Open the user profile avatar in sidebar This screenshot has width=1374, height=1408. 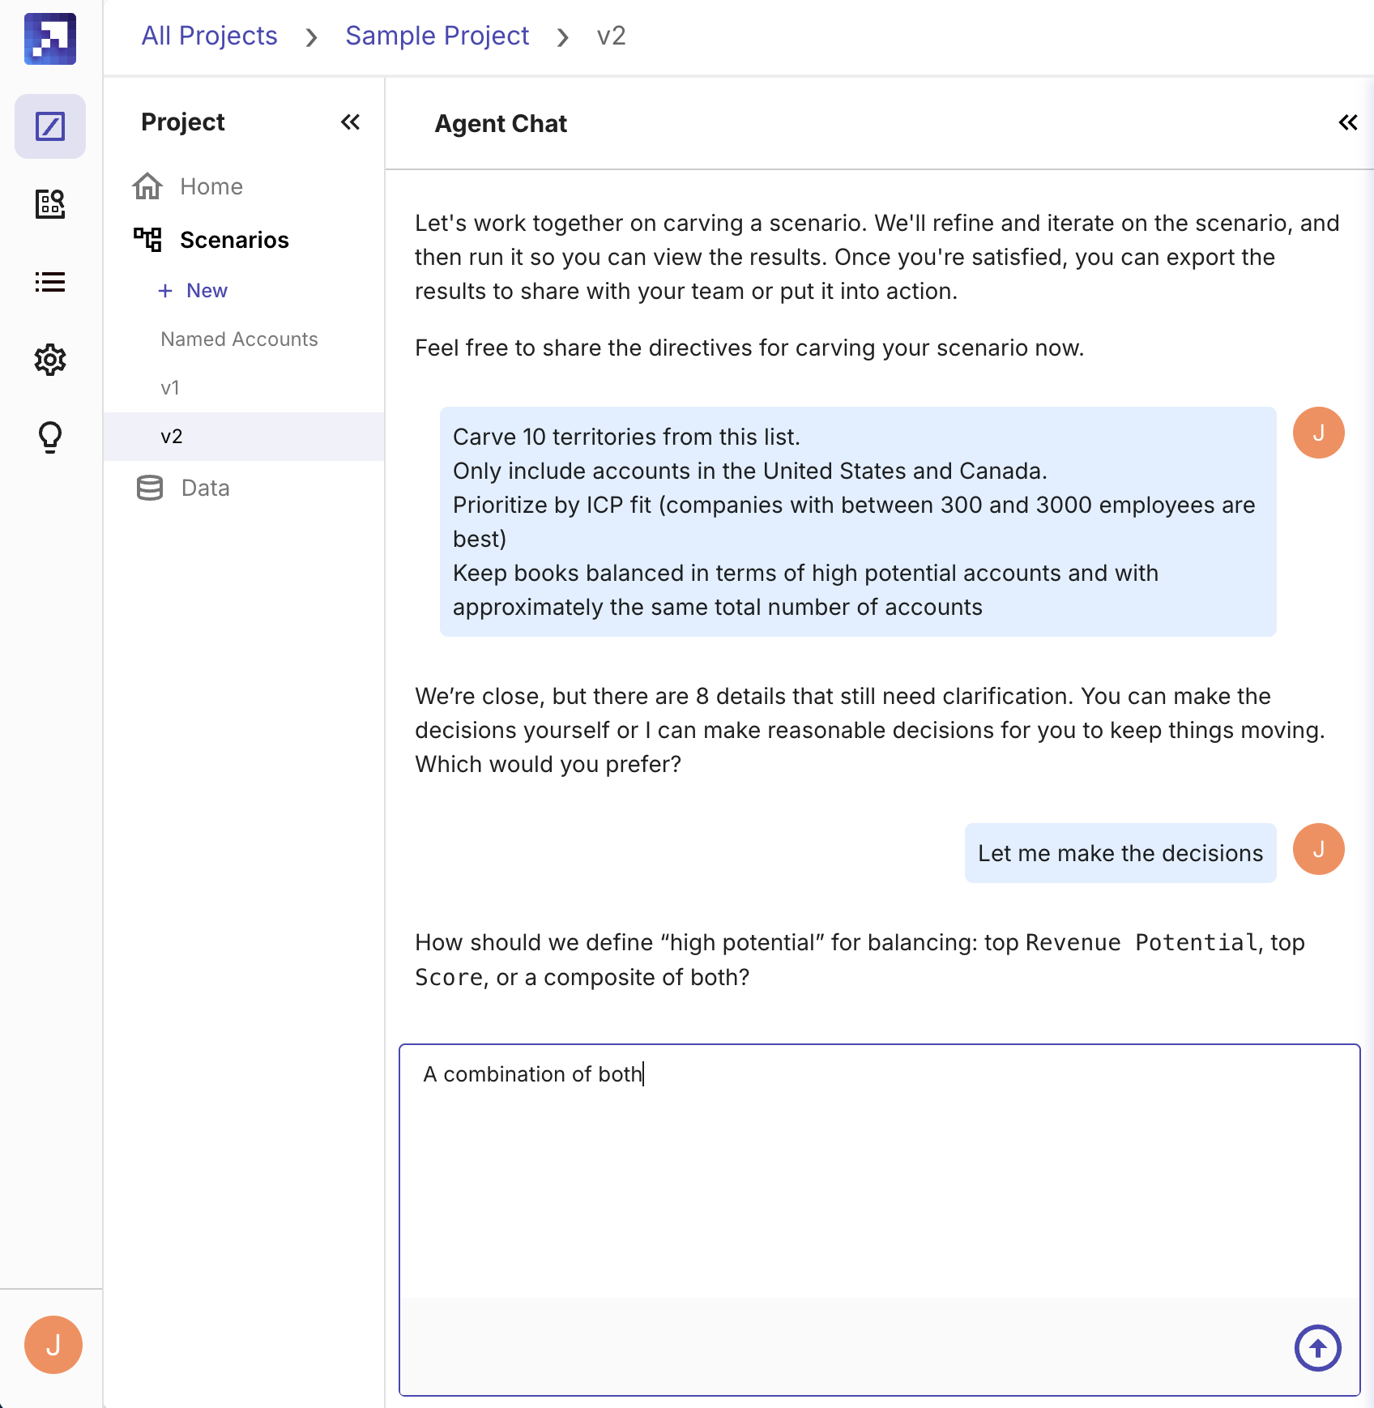(x=53, y=1345)
